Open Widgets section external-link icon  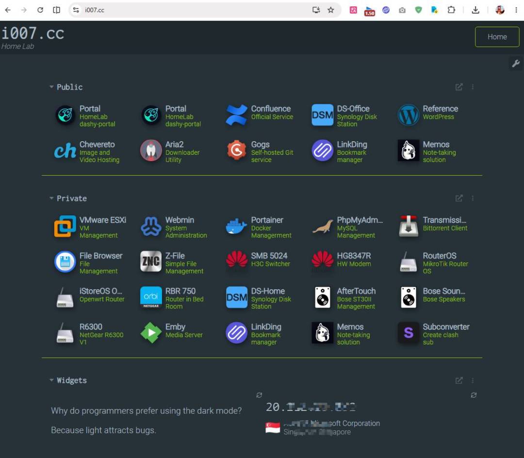coord(459,380)
